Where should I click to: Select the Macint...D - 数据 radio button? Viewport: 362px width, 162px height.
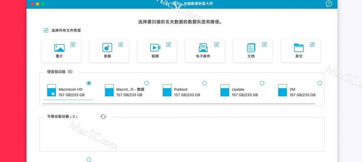point(147,83)
